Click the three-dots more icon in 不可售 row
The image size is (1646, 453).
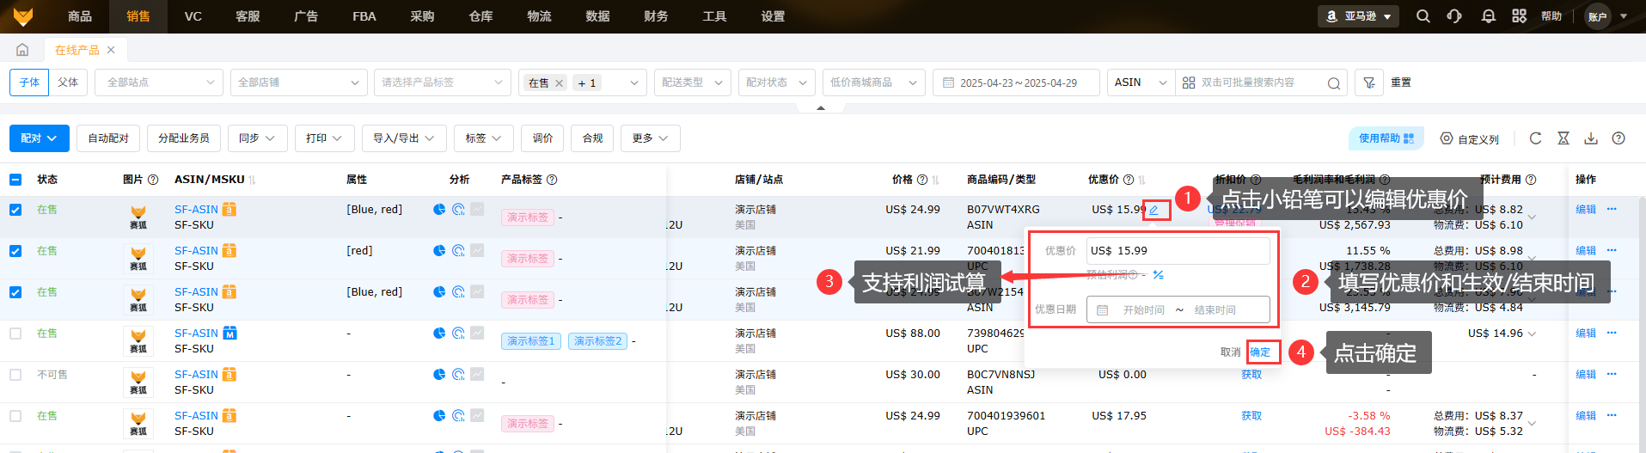[1612, 374]
